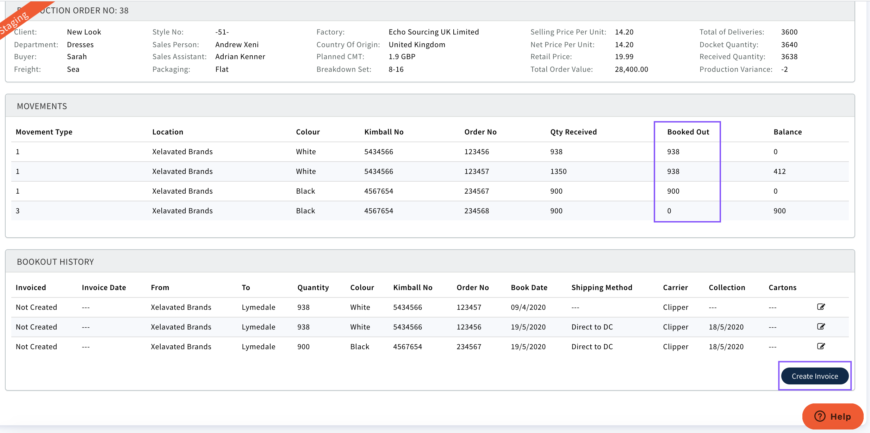Select movement row with order 234568
This screenshot has height=433, width=870.
[476, 211]
